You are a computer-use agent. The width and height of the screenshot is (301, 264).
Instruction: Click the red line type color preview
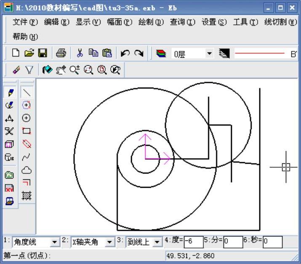[x=259, y=53]
